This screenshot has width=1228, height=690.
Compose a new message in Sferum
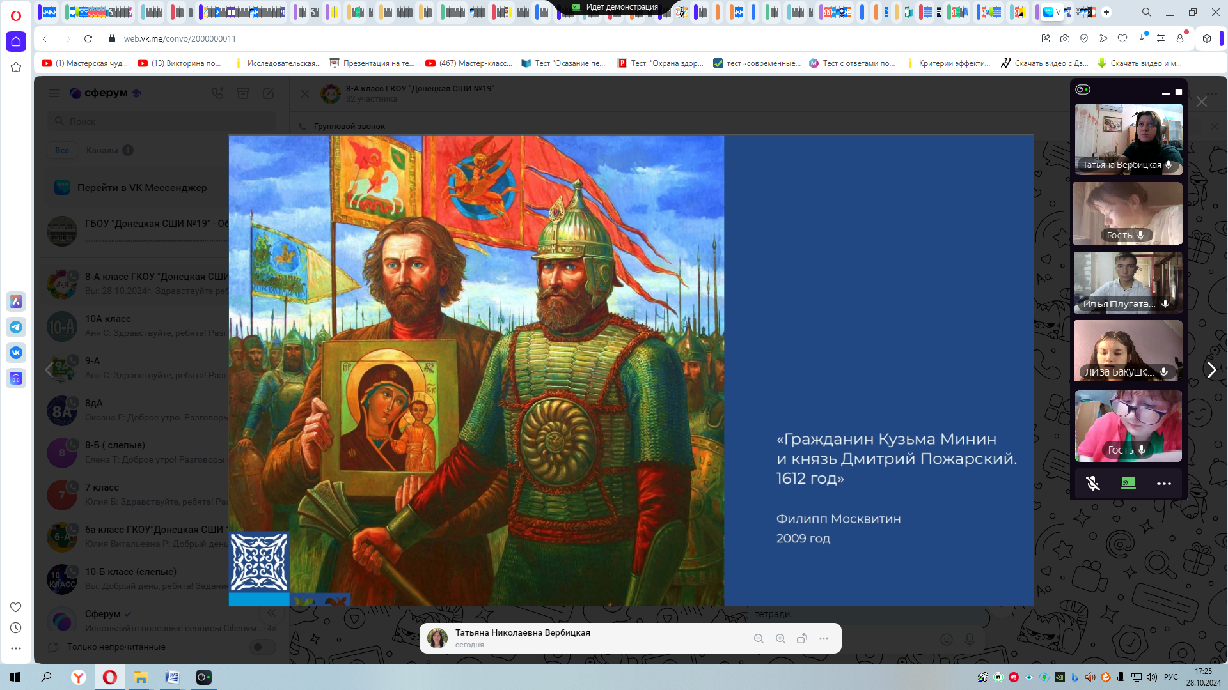(269, 93)
